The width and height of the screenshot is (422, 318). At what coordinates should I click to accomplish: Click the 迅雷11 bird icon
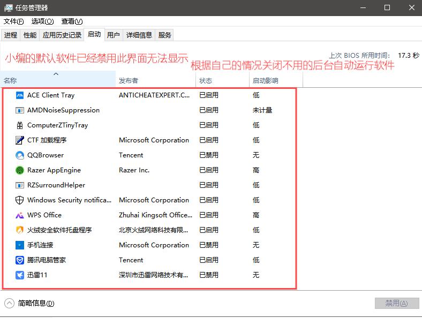point(20,275)
